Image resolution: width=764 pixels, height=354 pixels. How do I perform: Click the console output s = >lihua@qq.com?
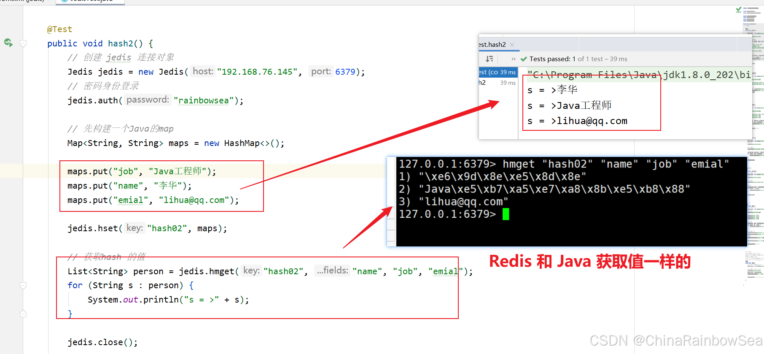[x=577, y=121]
